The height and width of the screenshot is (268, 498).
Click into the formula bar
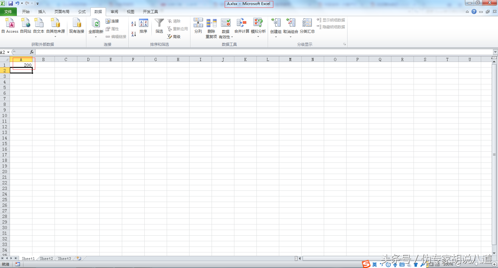click(x=264, y=52)
